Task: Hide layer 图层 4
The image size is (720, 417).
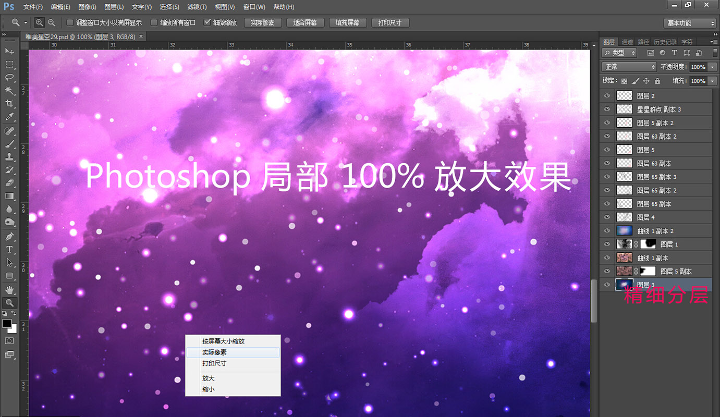Action: tap(606, 217)
